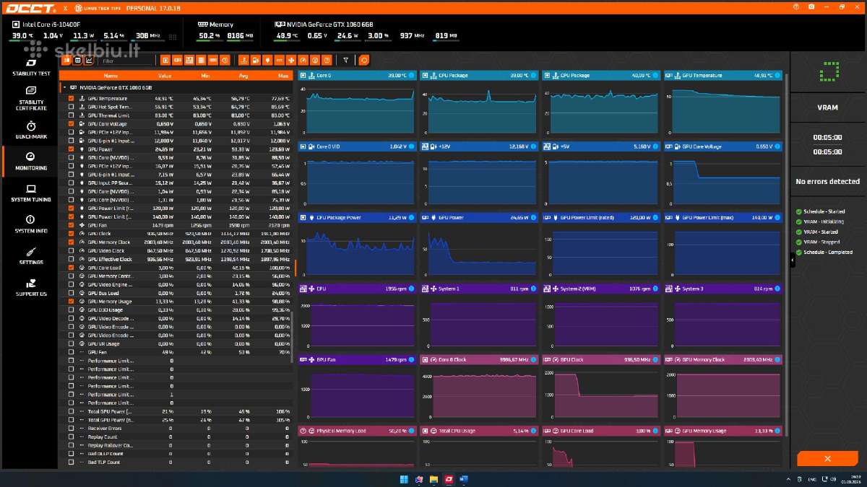The height and width of the screenshot is (487, 867).
Task: Open Word from the Windows taskbar
Action: 464,479
